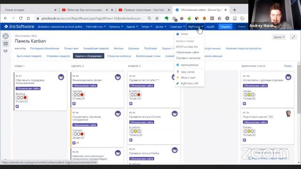The width and height of the screenshot is (301, 169).
Task: Expand the Рабочий стол dropdown menu
Action: pos(96,27)
